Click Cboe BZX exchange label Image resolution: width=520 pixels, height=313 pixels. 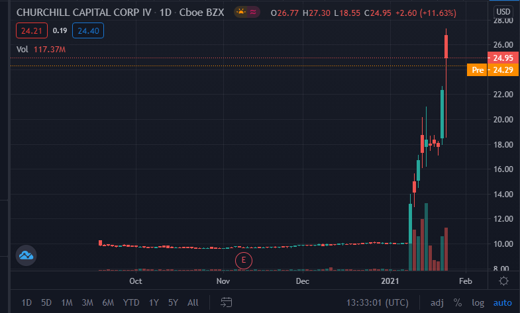tap(201, 13)
